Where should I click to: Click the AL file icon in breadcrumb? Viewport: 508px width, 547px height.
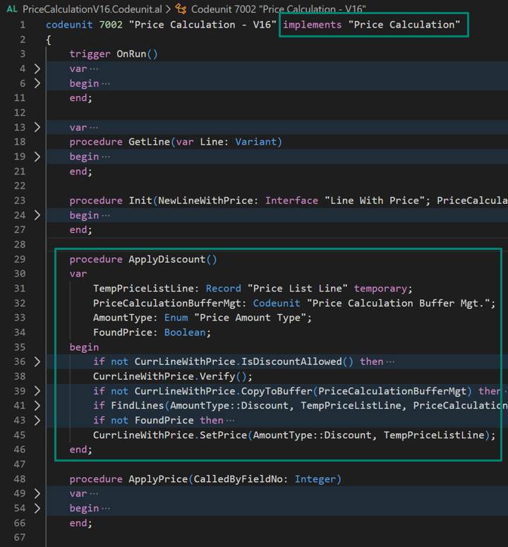pos(12,8)
